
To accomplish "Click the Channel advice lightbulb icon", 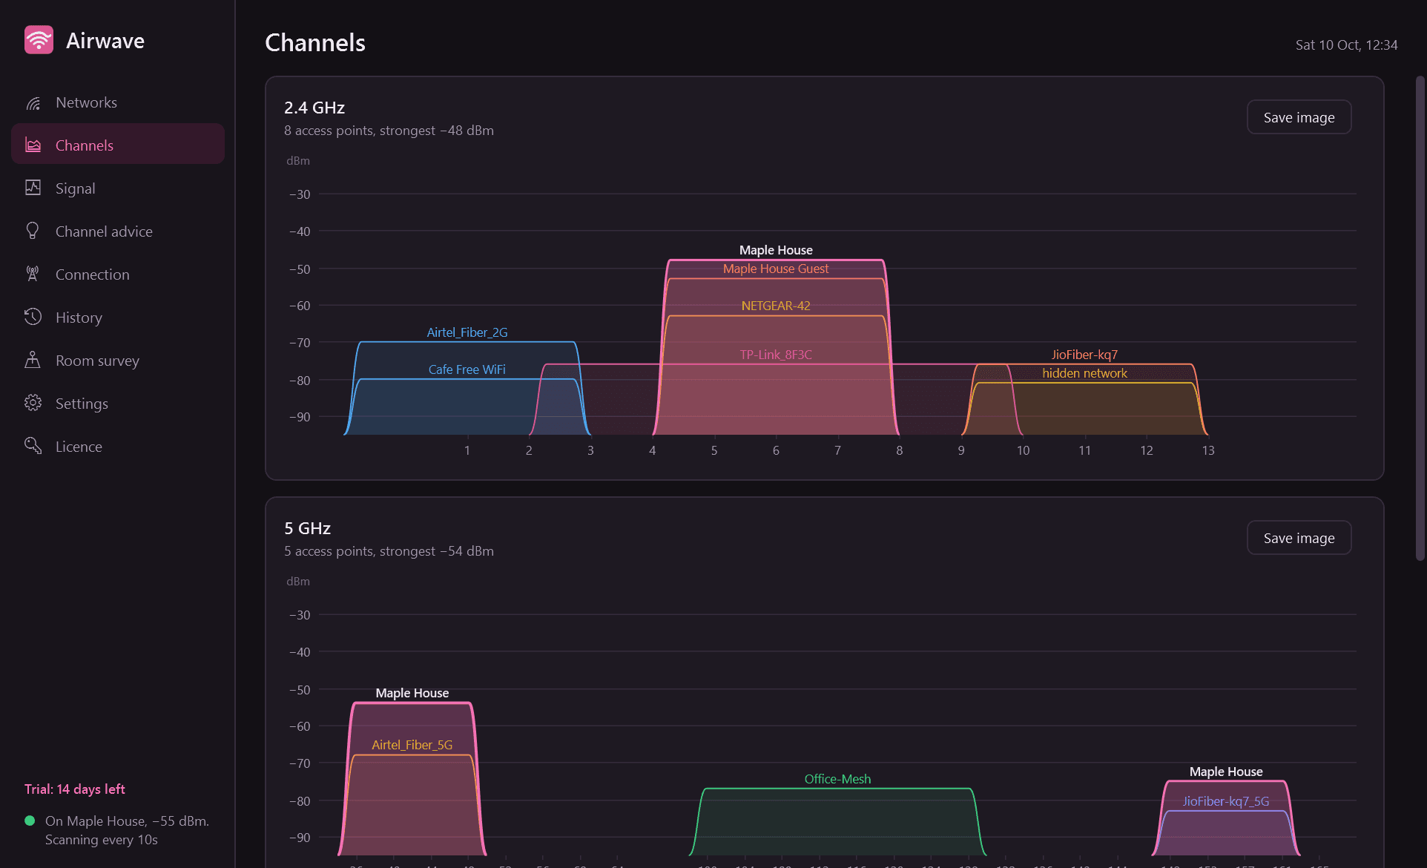I will [33, 231].
